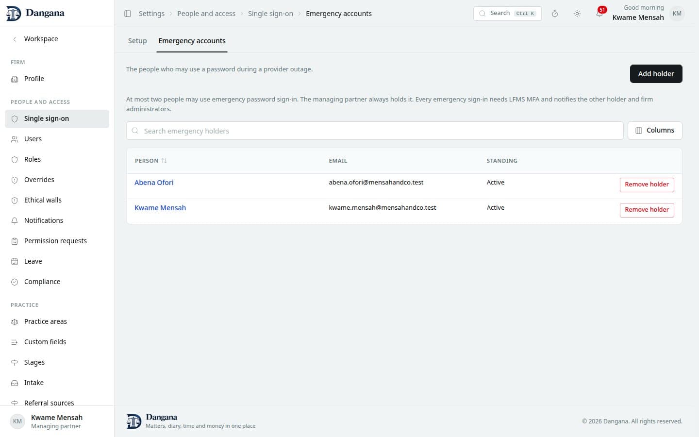Open Kwame Mensah's profile link in table

160,208
